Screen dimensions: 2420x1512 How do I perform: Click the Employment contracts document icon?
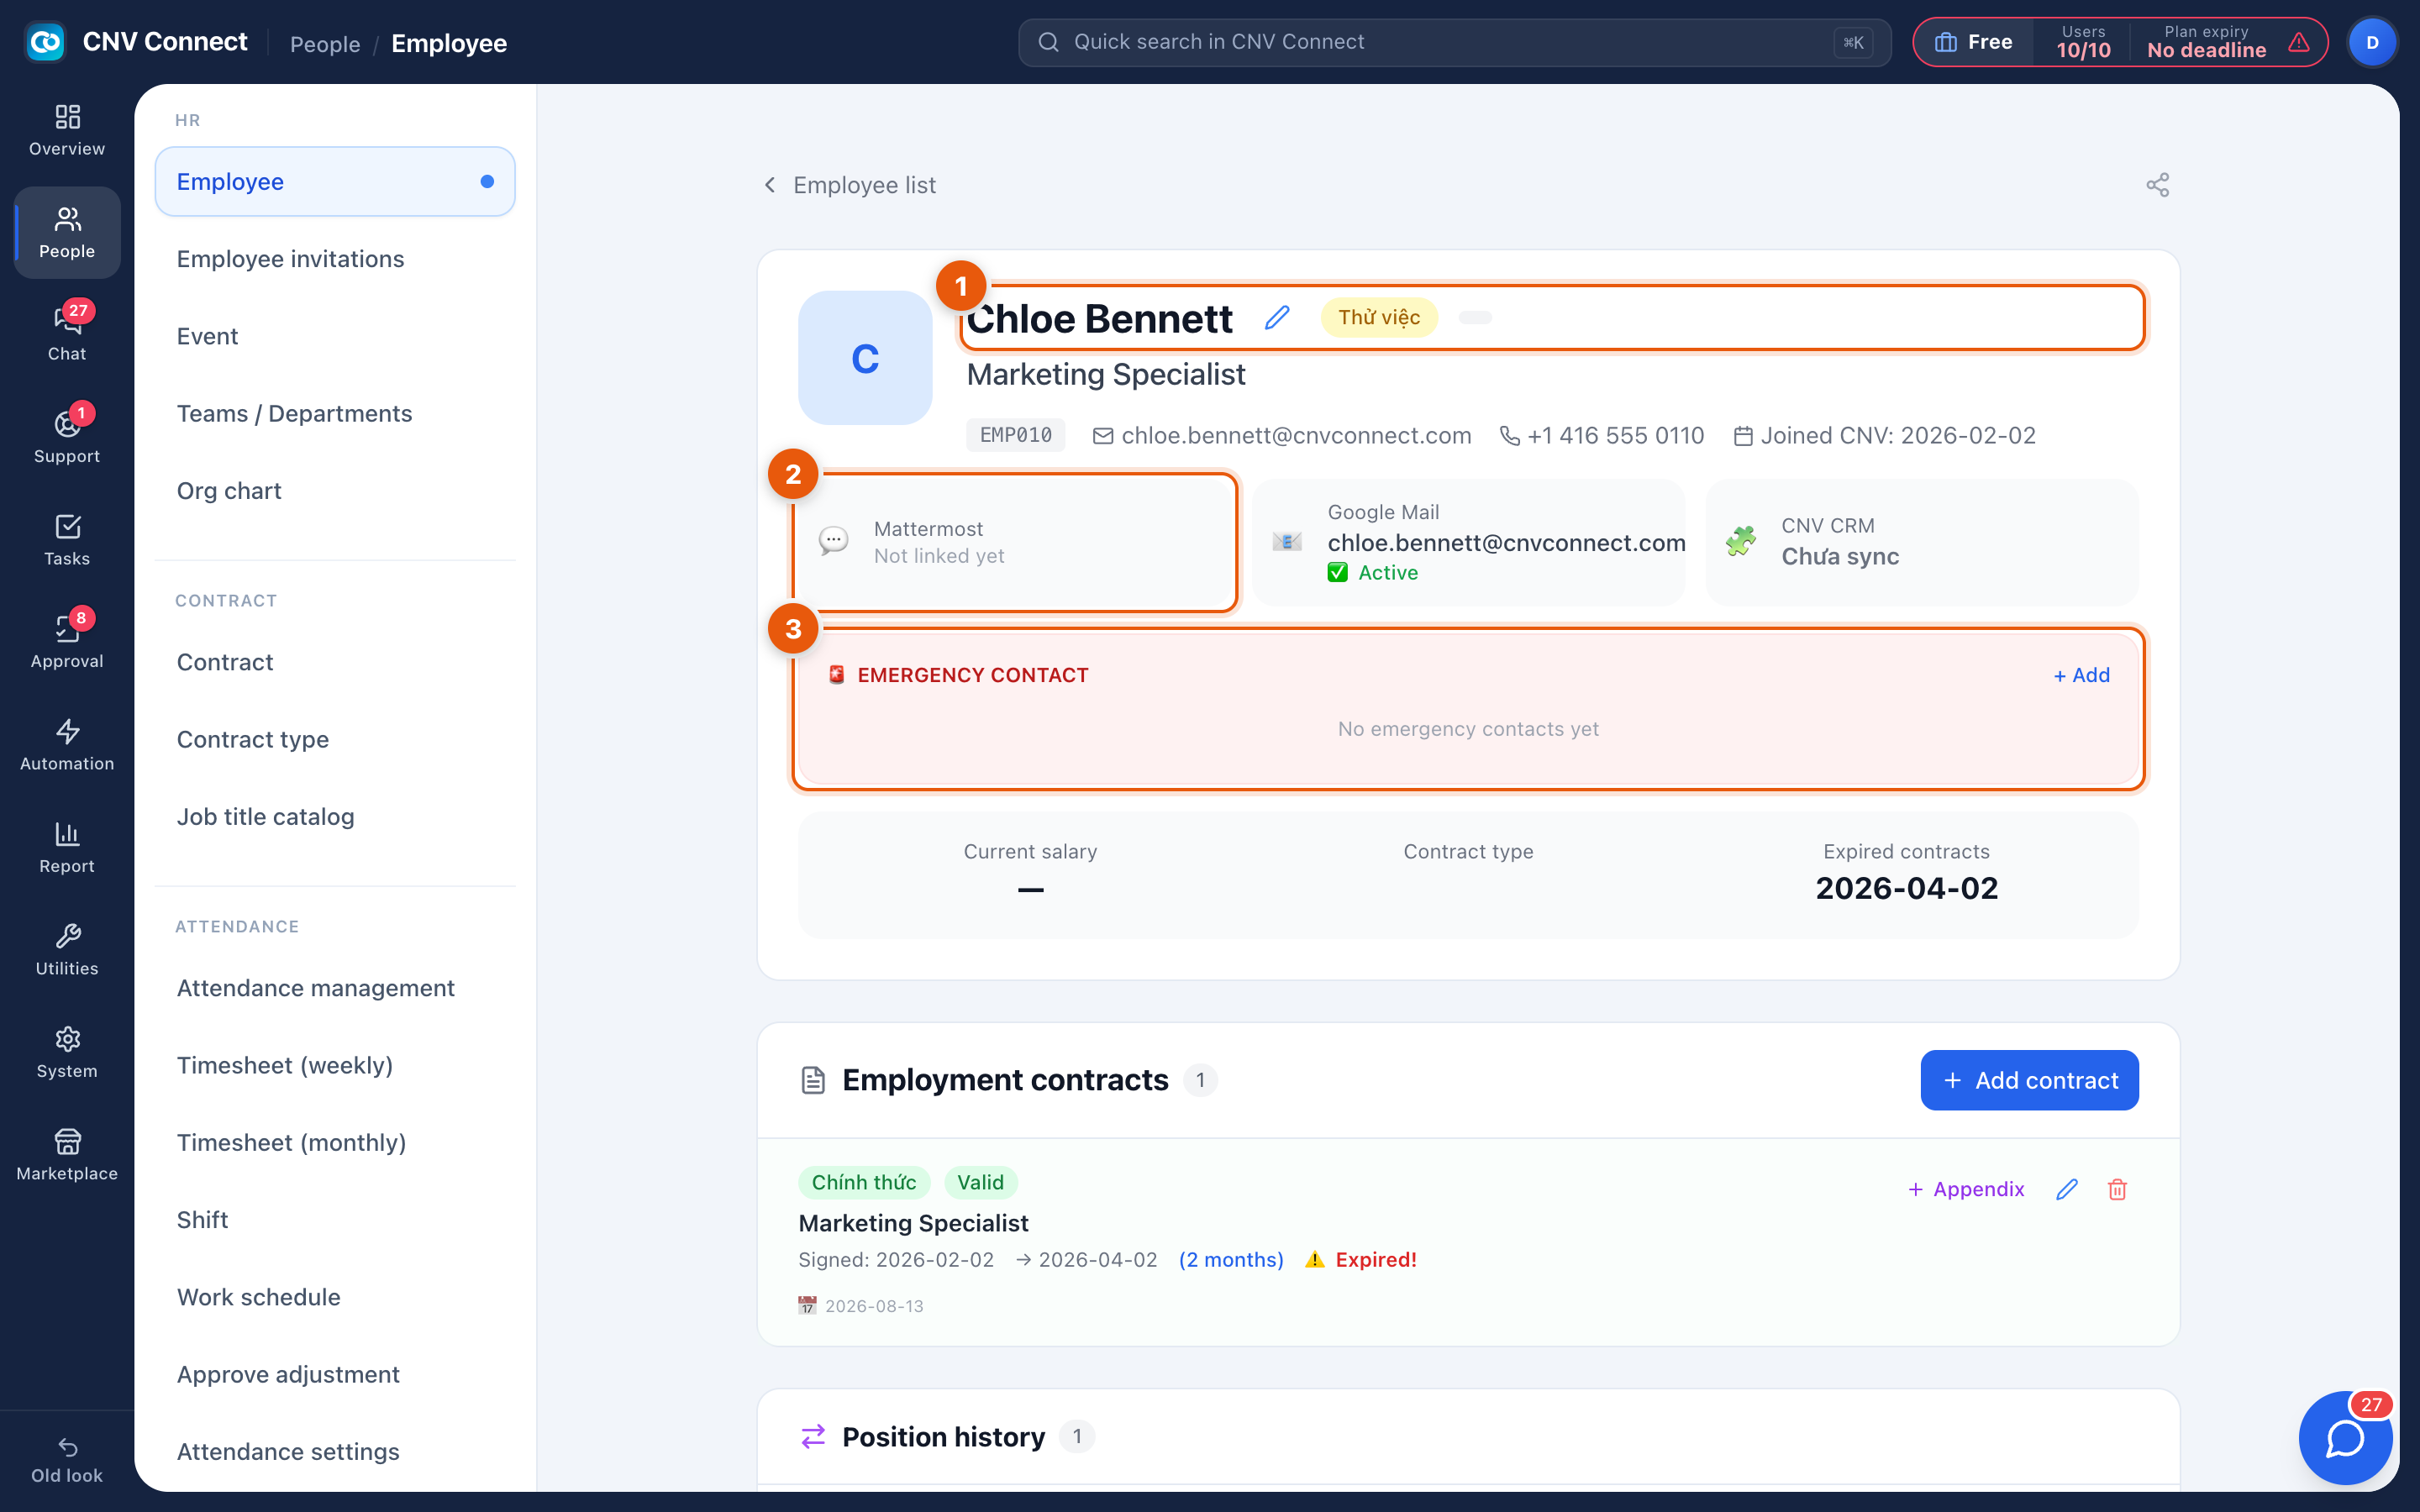click(x=813, y=1080)
